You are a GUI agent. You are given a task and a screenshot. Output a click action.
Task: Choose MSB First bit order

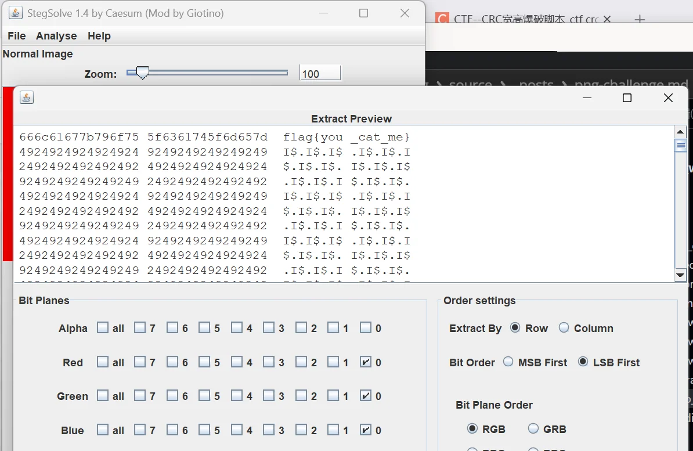click(508, 362)
